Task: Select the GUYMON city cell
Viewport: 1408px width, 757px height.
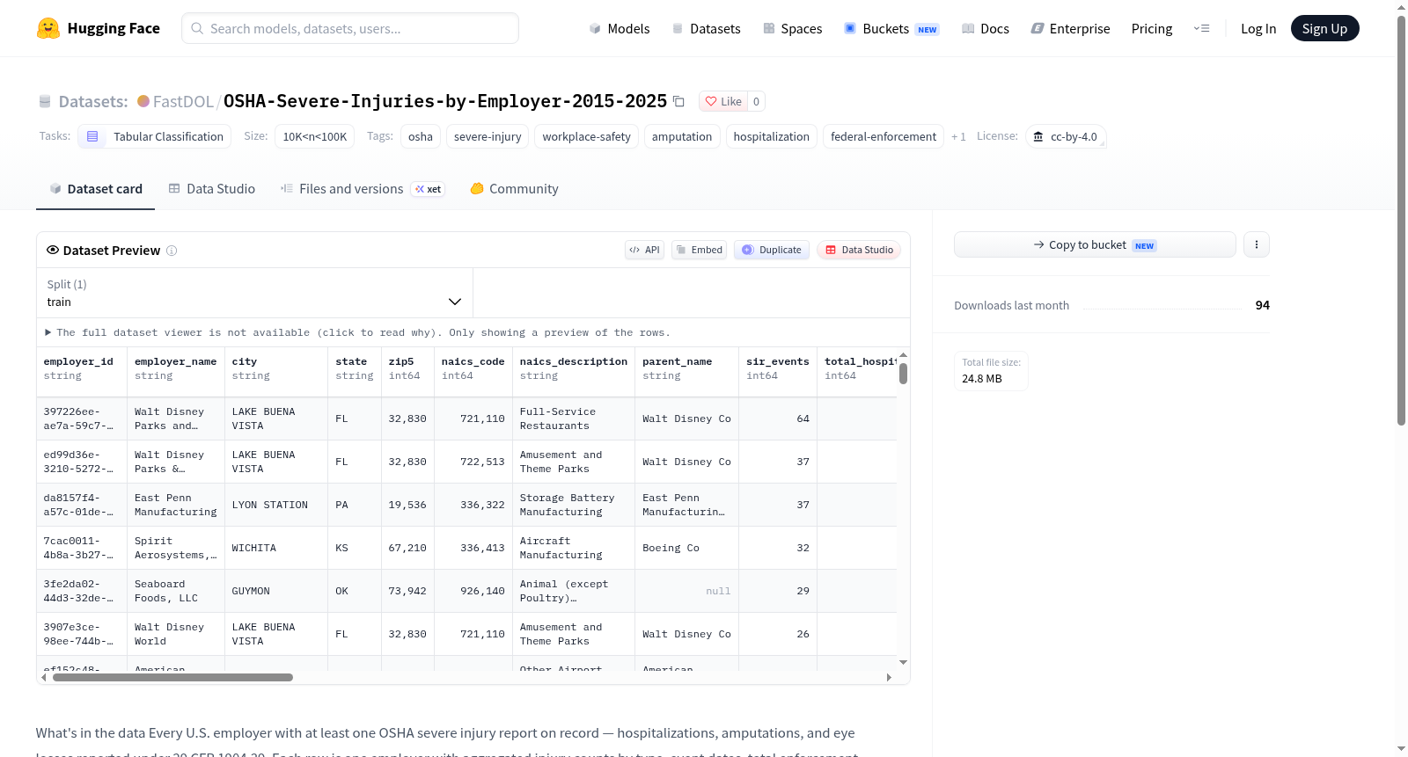Action: click(275, 591)
